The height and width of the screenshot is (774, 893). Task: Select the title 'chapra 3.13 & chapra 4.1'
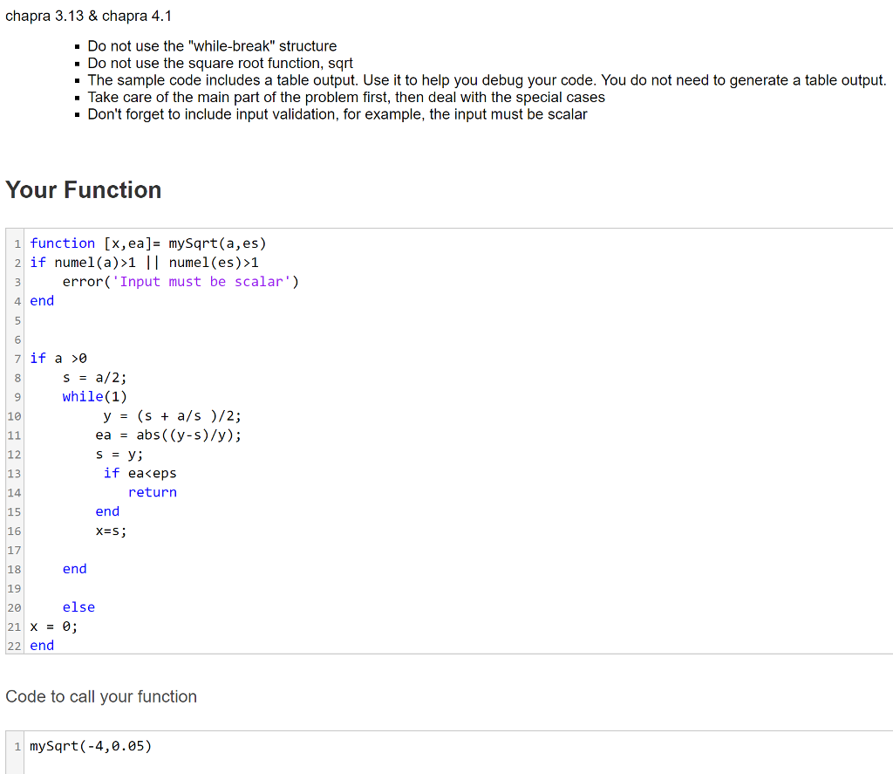87,16
